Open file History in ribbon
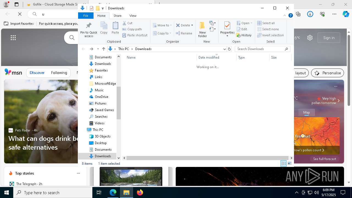 click(x=244, y=35)
